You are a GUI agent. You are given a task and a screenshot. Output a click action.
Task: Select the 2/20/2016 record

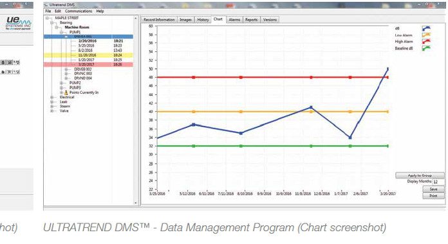tap(88, 41)
